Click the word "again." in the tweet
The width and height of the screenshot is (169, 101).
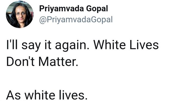click(x=72, y=46)
